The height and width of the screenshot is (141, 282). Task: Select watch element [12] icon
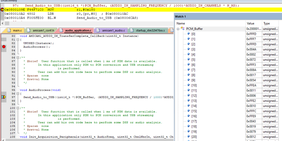(x=189, y=95)
